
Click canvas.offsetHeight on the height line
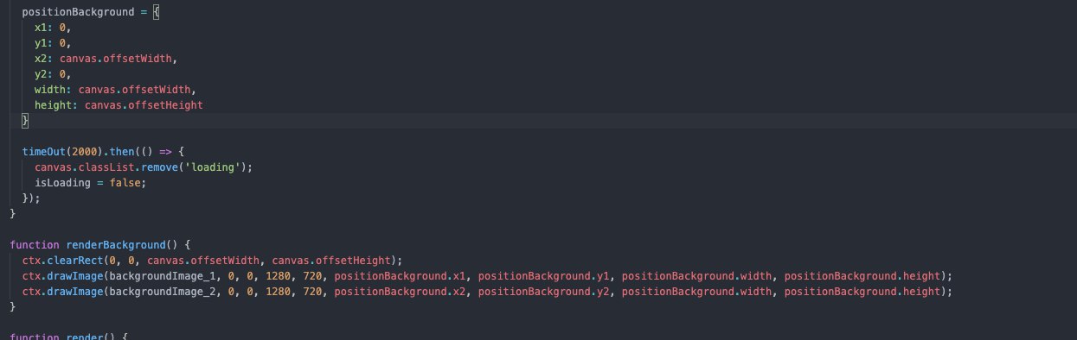[144, 105]
